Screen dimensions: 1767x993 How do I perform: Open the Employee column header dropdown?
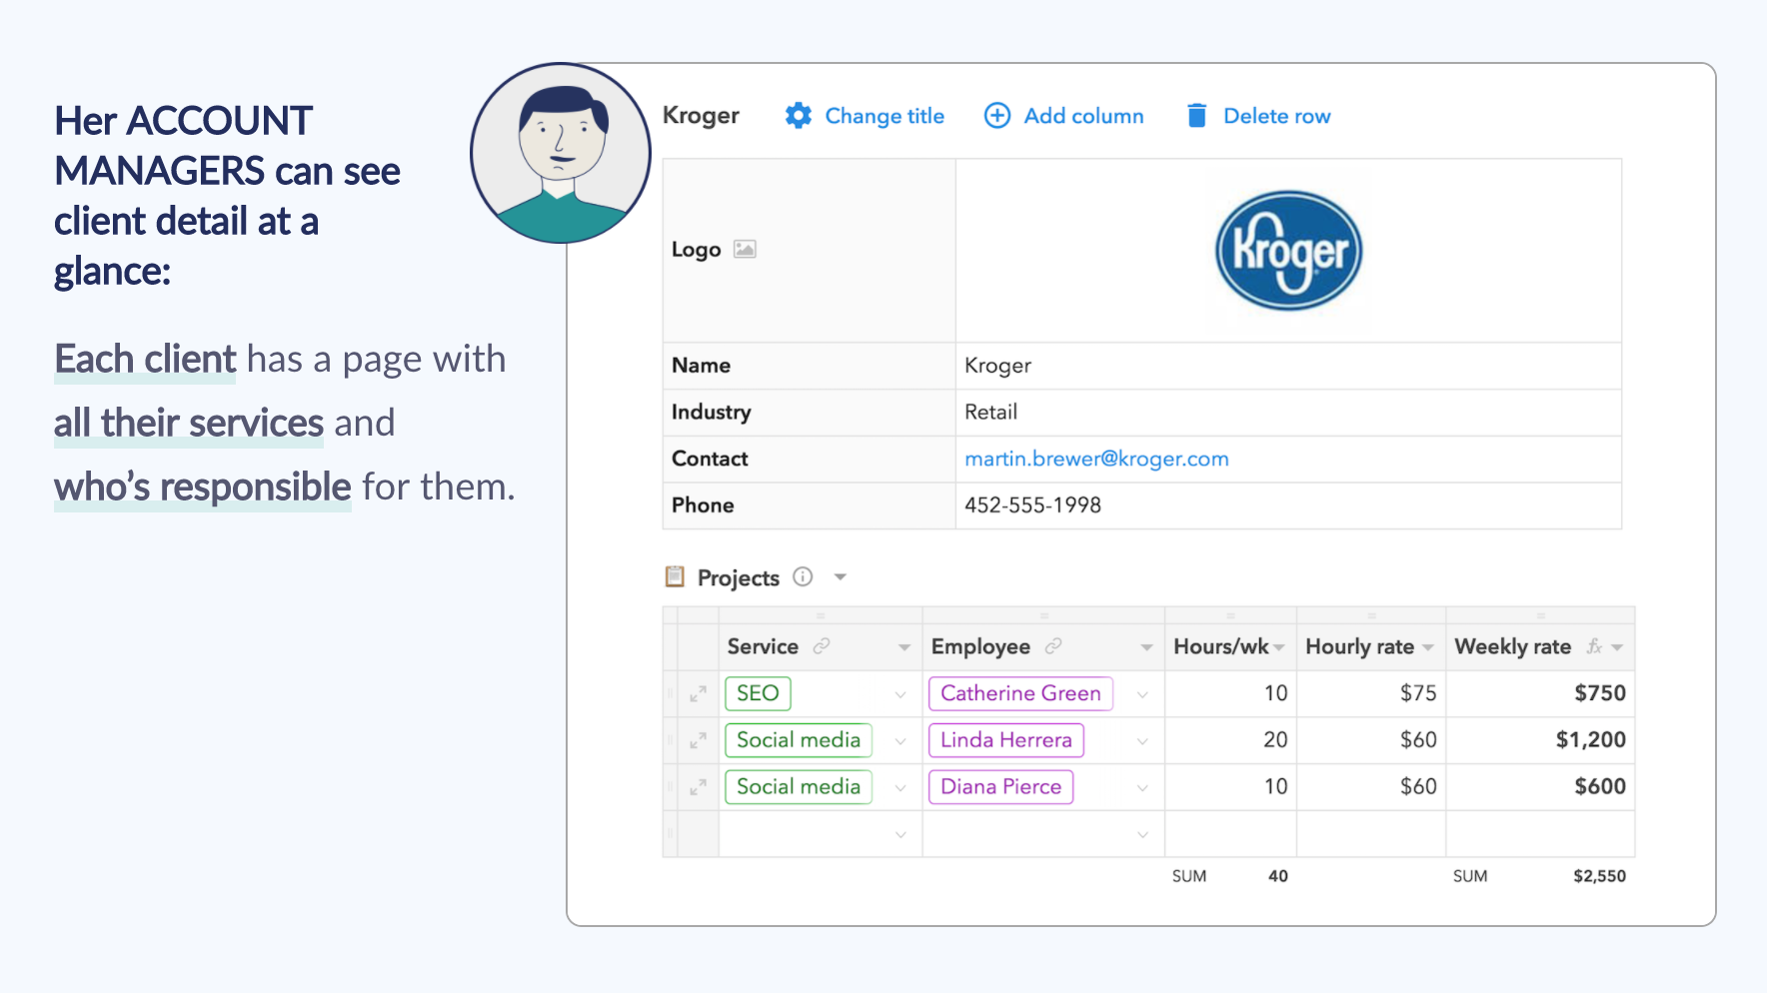[1146, 647]
